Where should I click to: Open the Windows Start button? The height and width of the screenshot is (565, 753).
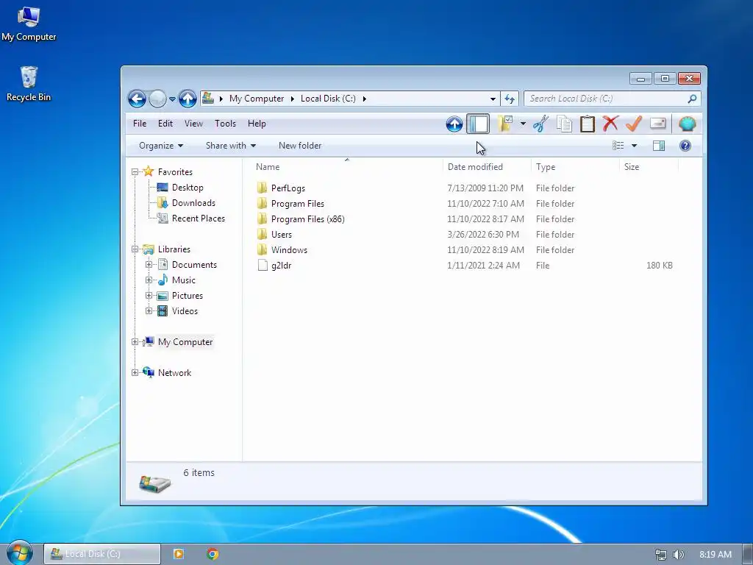click(20, 553)
